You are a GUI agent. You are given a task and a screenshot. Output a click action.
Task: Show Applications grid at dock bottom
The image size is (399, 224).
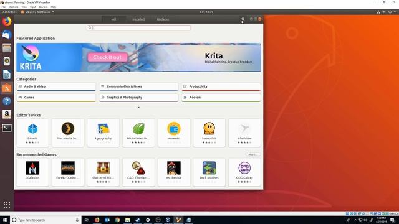(x=7, y=205)
